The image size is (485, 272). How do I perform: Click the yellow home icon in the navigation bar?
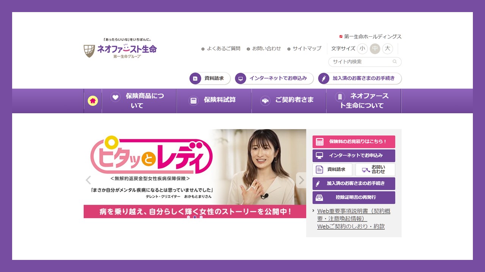coord(93,100)
